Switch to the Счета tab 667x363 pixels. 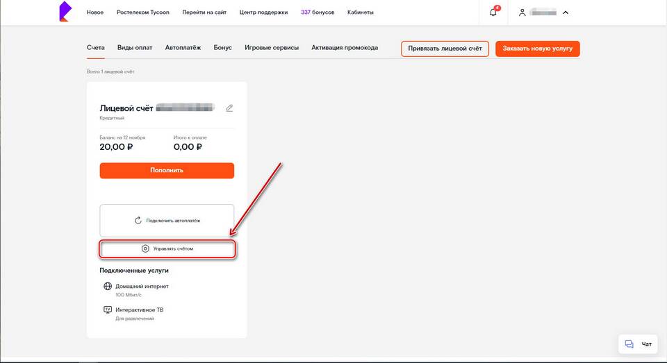(96, 48)
